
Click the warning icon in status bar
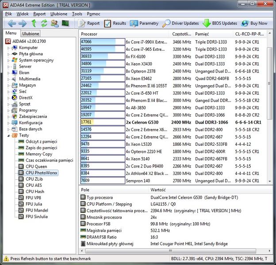[x=6, y=259]
